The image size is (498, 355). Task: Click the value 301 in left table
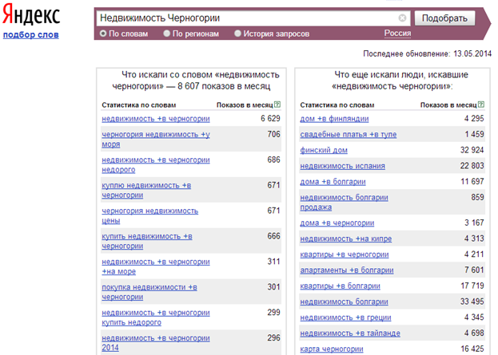coord(273,287)
